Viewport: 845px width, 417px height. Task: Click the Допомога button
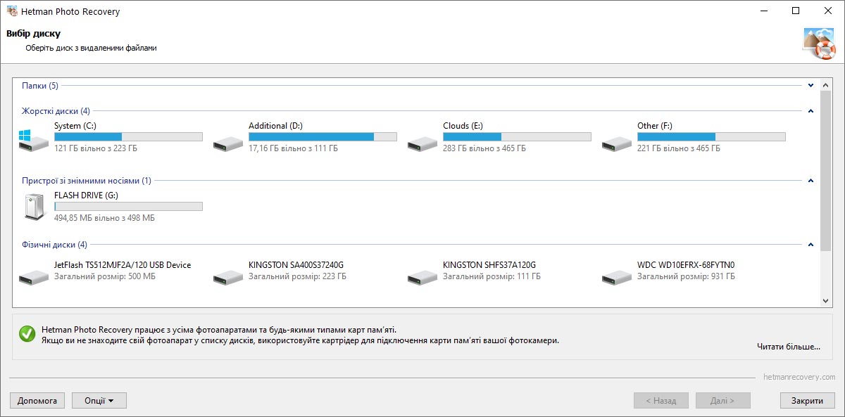click(x=37, y=401)
